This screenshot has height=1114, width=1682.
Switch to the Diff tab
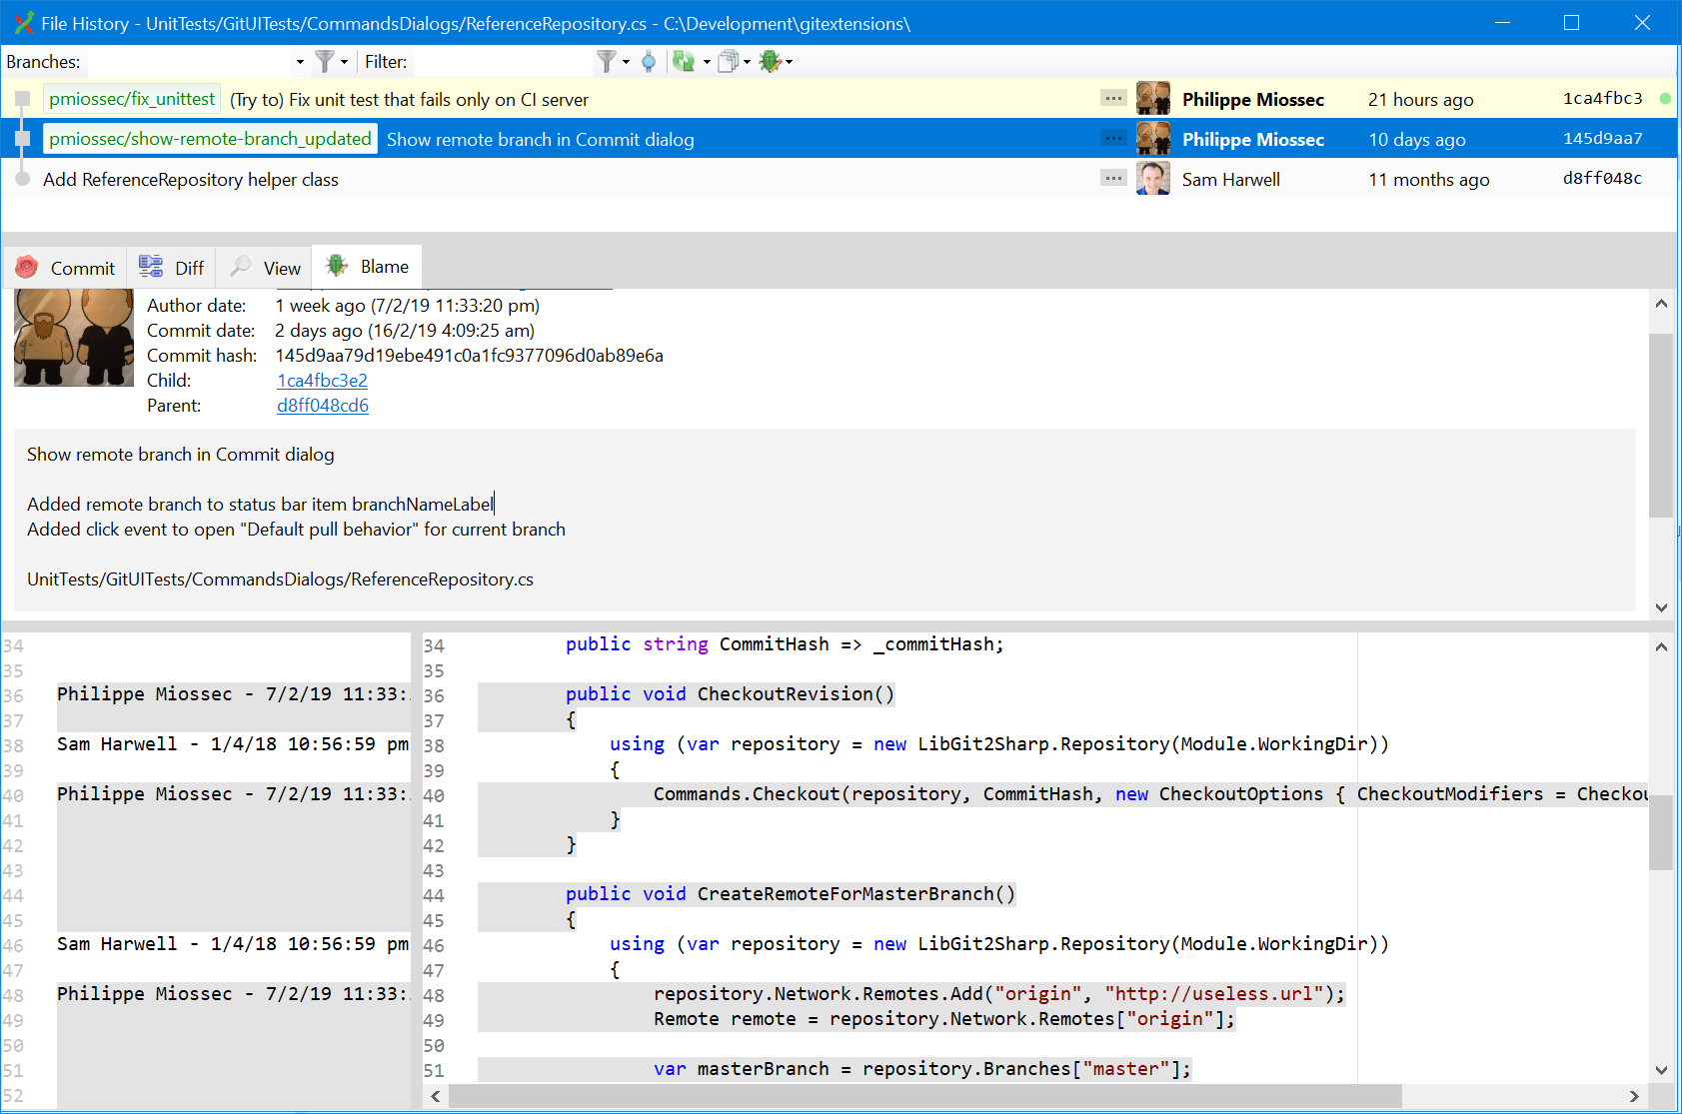click(171, 266)
